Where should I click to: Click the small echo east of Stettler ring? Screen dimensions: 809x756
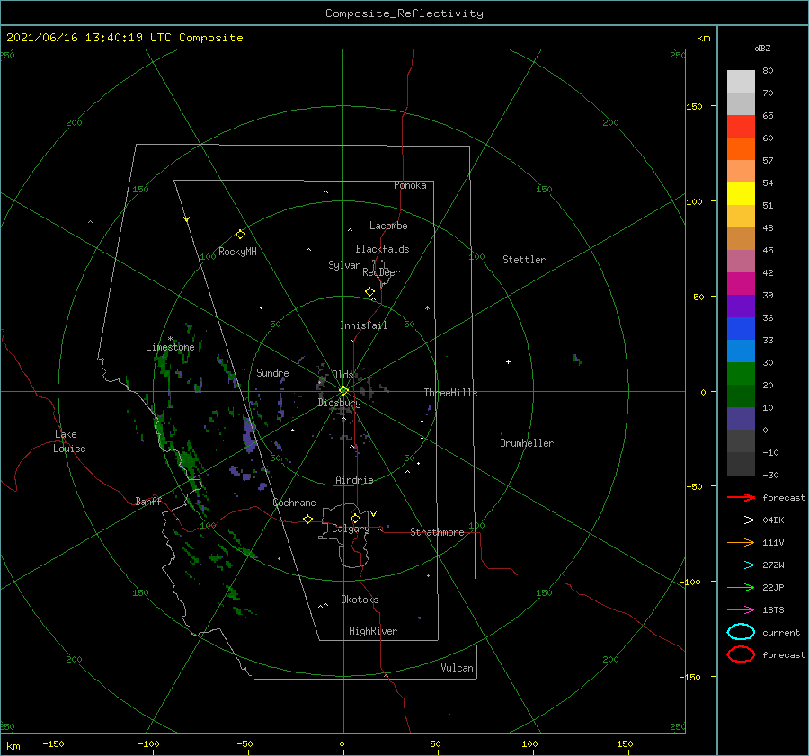tap(577, 360)
